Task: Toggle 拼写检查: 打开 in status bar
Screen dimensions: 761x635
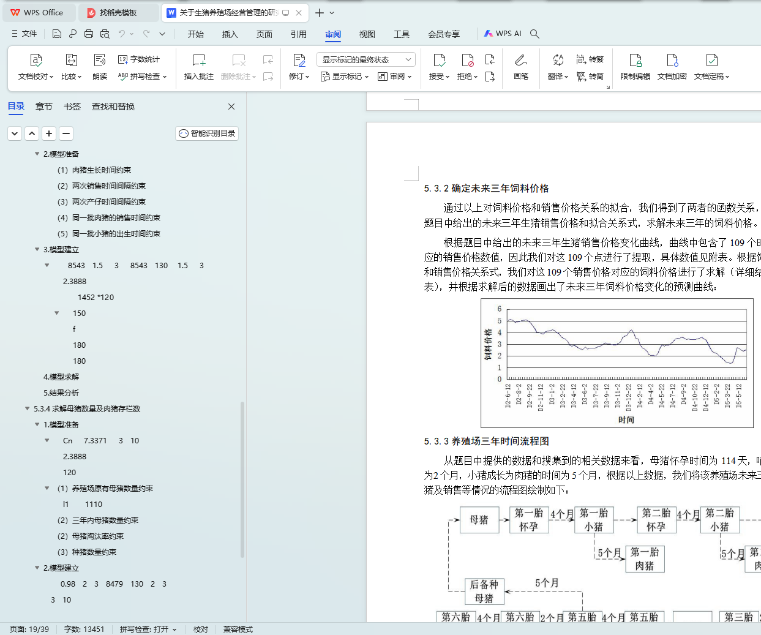Action: [x=148, y=629]
